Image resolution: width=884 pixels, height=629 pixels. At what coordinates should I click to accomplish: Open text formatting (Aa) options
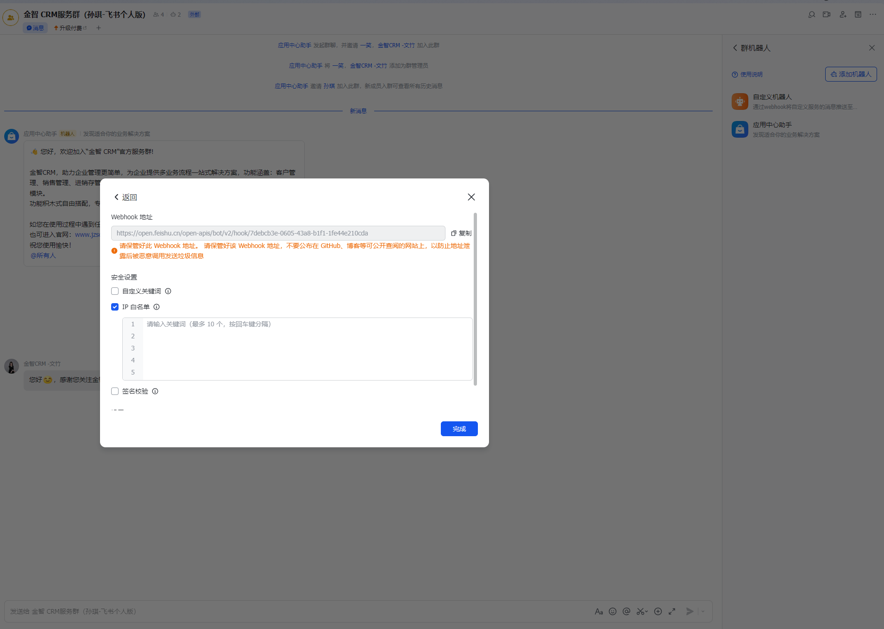[x=599, y=611]
